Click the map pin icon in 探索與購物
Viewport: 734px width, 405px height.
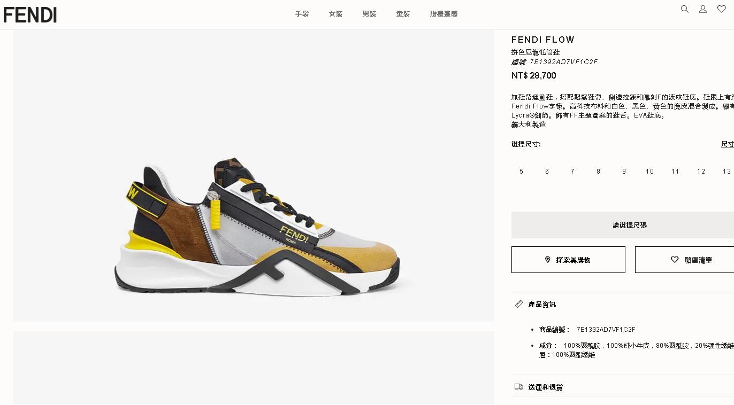coord(547,260)
